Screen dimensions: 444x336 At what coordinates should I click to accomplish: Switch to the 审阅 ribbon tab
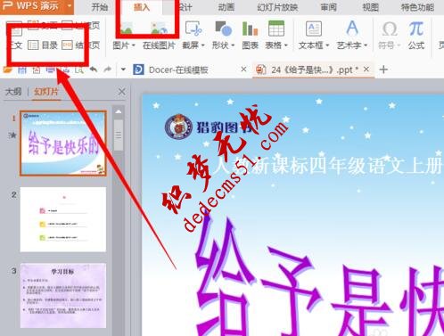point(328,7)
